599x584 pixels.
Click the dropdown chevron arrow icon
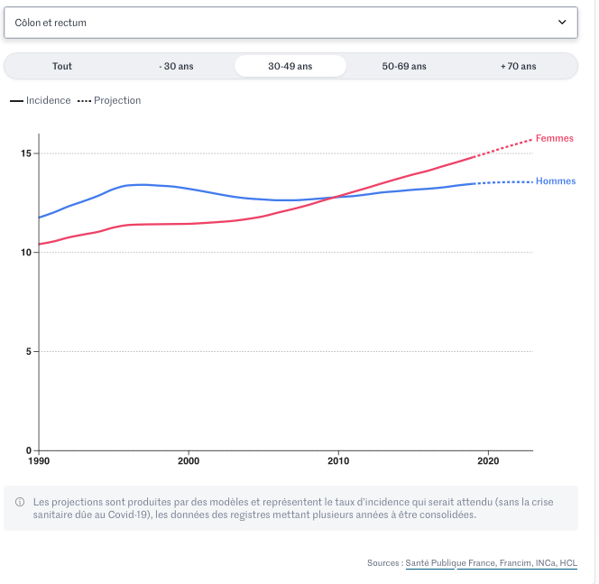click(563, 23)
